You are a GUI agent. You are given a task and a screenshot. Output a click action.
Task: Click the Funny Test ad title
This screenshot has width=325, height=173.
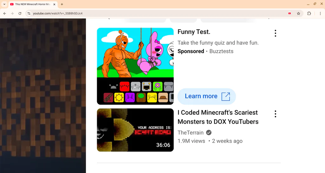[194, 32]
